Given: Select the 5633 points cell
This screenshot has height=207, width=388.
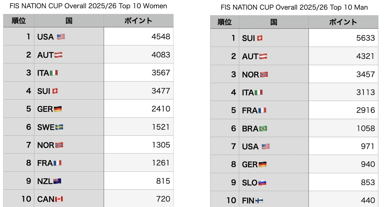Looking at the screenshot, I should (343, 38).
